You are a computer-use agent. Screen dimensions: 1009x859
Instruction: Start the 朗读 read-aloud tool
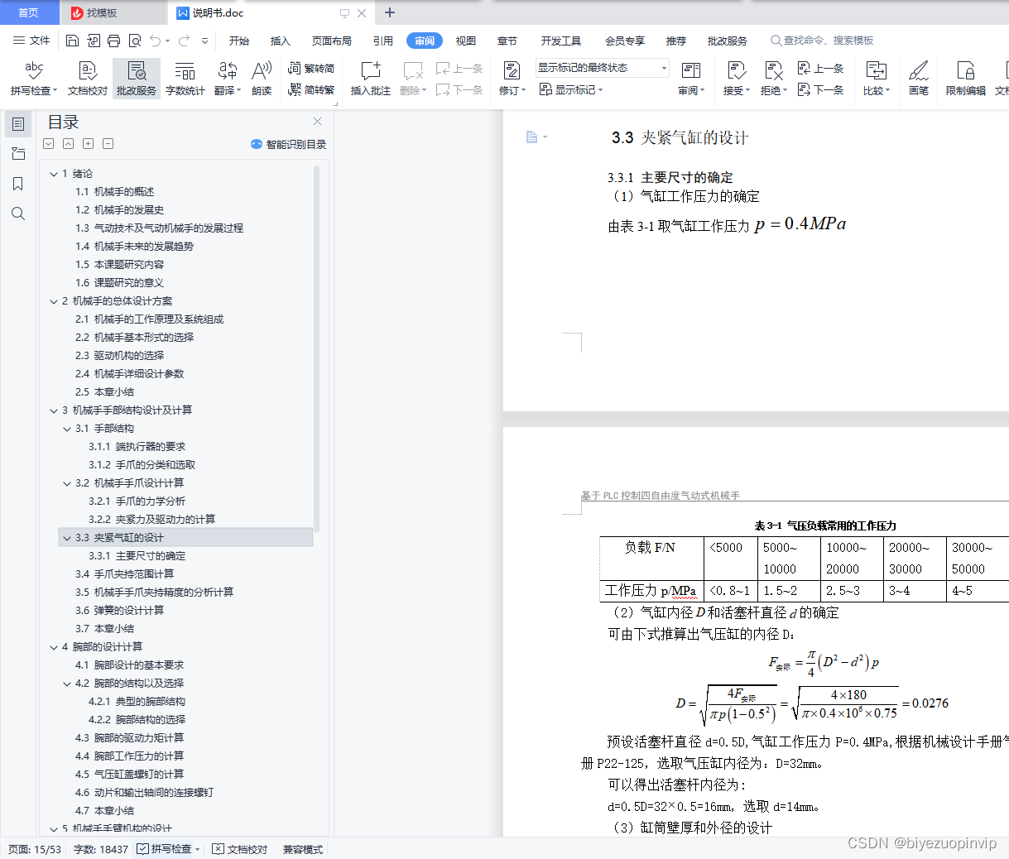pos(262,79)
